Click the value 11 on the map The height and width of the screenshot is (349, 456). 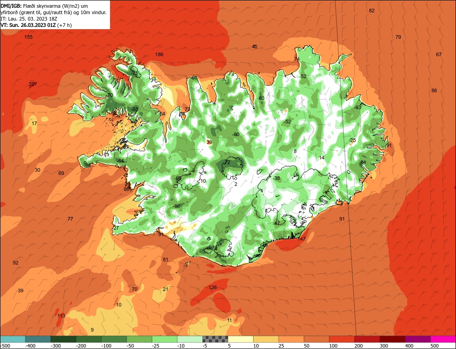tap(230, 321)
